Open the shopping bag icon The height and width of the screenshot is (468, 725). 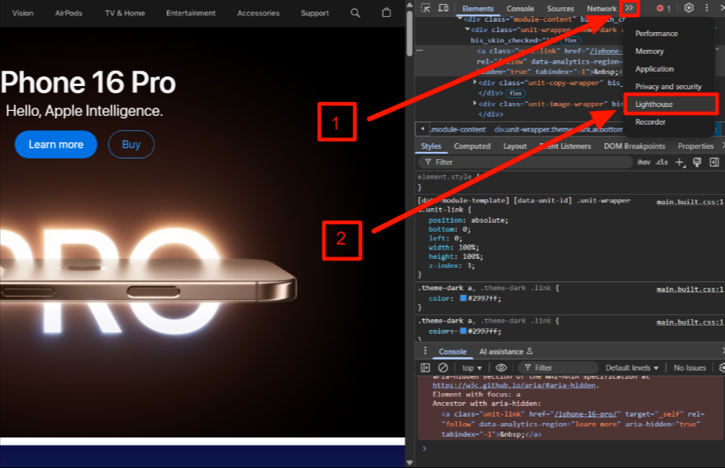386,13
